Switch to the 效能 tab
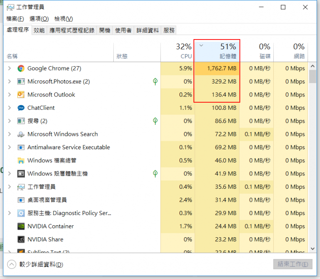This screenshot has width=320, height=279. pos(39,30)
